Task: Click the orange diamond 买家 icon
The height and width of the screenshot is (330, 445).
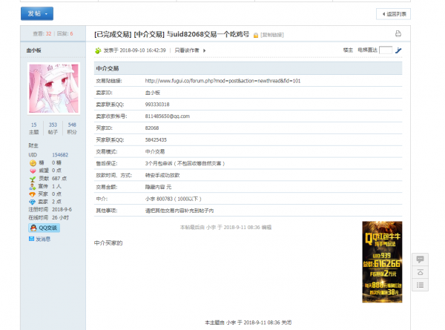Action: [33, 194]
